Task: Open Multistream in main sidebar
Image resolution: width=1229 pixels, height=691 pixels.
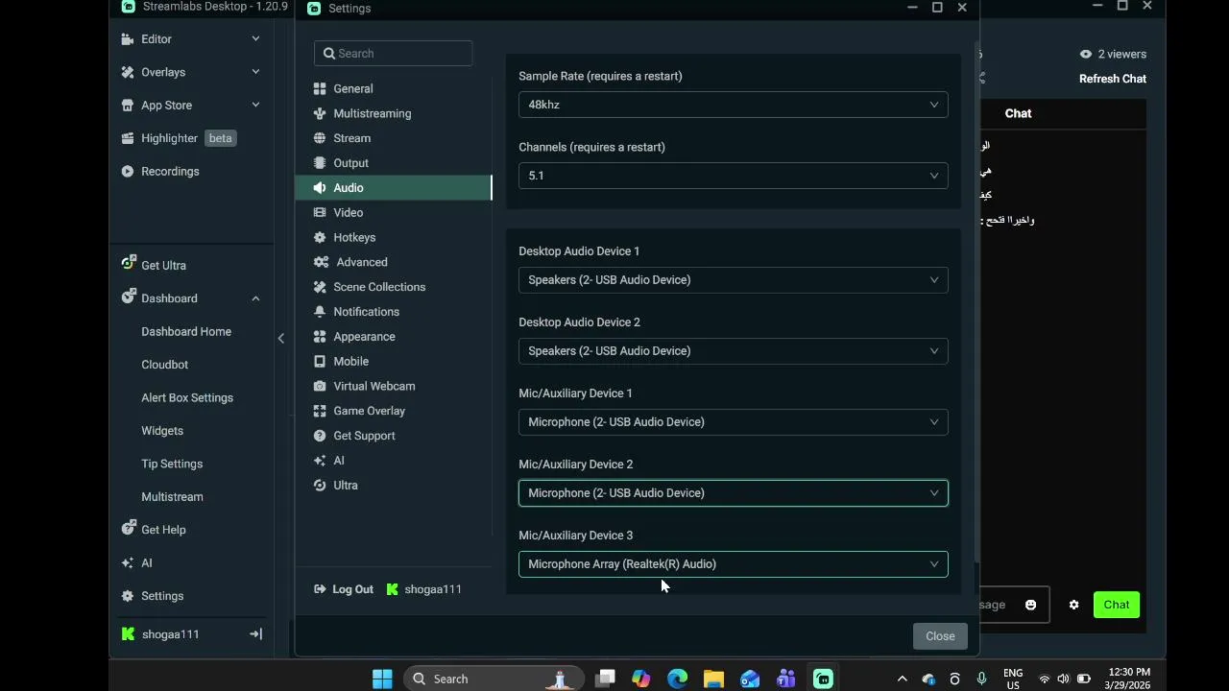Action: 172,497
